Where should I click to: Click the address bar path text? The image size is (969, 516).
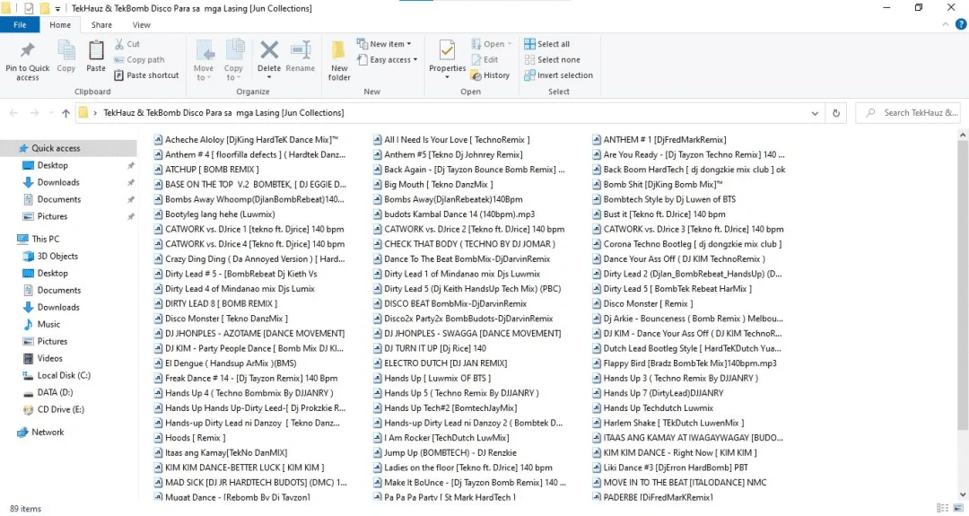[x=223, y=113]
